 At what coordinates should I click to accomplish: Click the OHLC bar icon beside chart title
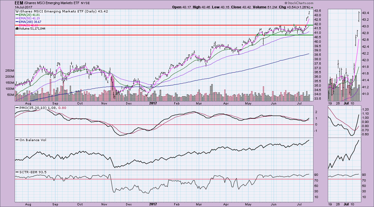[x=17, y=11]
